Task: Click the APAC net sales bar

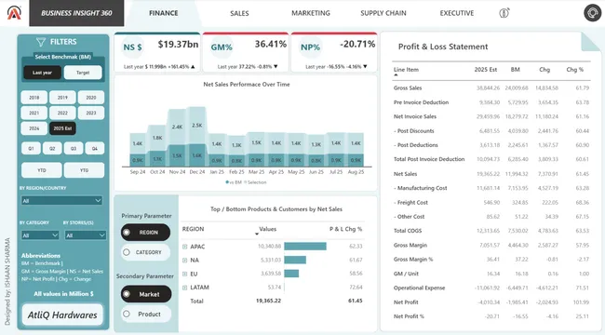Action: (x=305, y=247)
